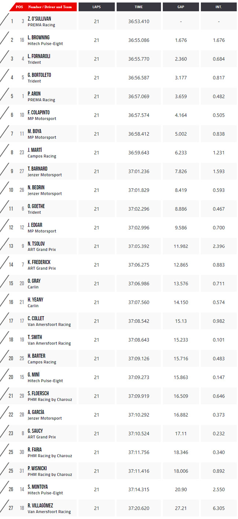The height and width of the screenshot is (519, 238).
Task: Select the INT. column header
Action: click(219, 7)
